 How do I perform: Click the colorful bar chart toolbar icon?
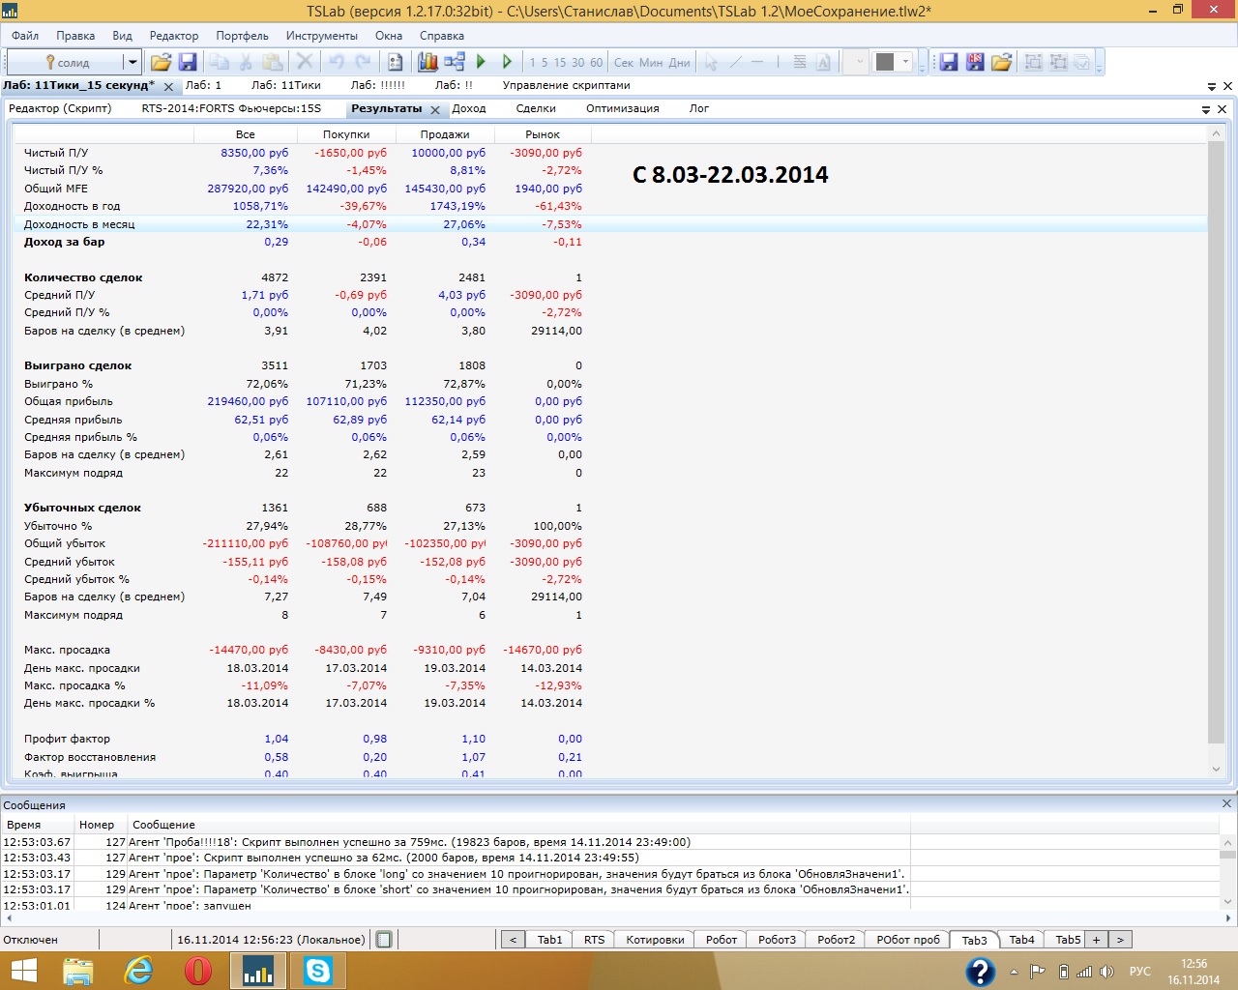pos(427,63)
